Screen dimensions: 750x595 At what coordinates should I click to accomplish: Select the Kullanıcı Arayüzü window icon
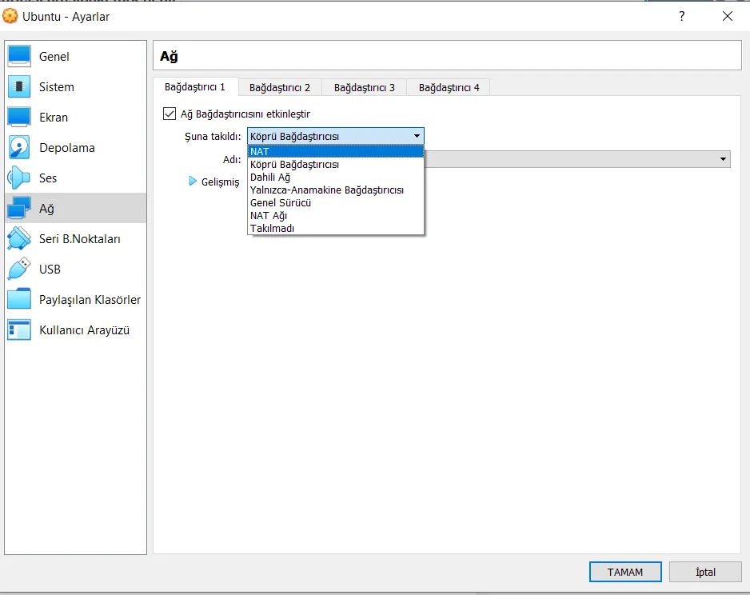point(19,329)
